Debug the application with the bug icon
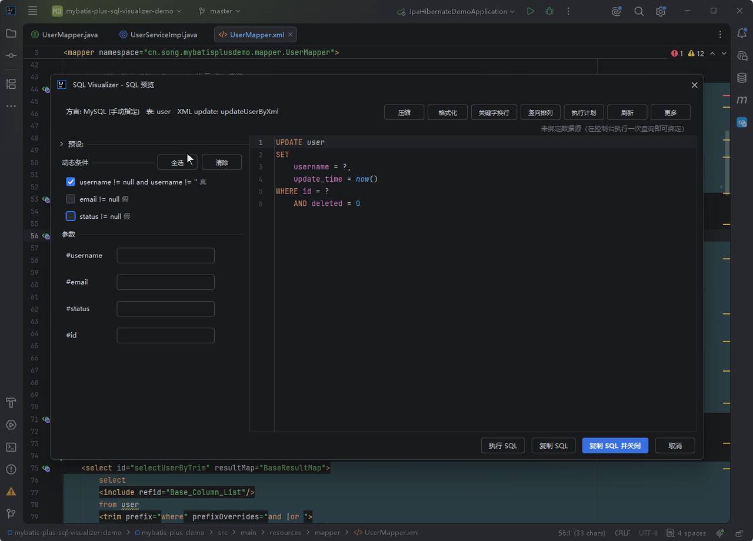Screen dimensions: 753x541 coord(549,11)
